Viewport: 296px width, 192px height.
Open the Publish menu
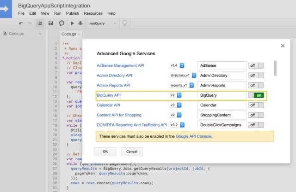73,13
